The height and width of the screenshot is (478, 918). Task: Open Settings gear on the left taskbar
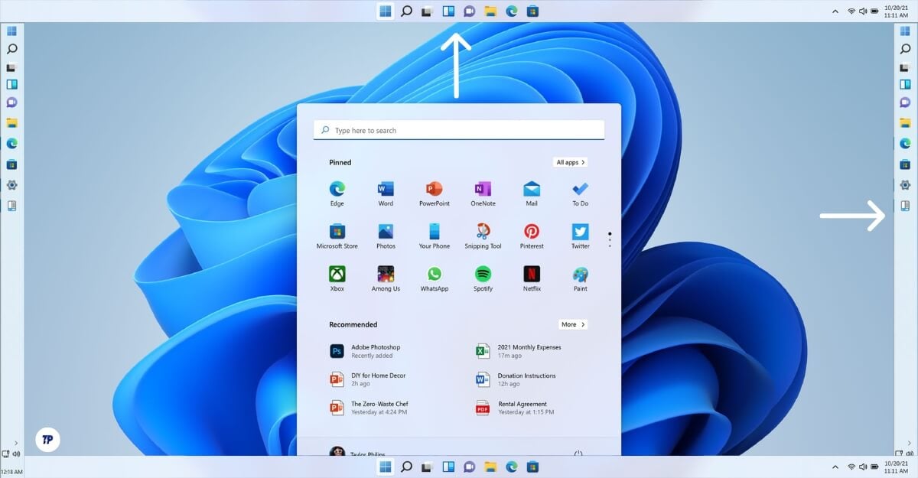coord(11,185)
